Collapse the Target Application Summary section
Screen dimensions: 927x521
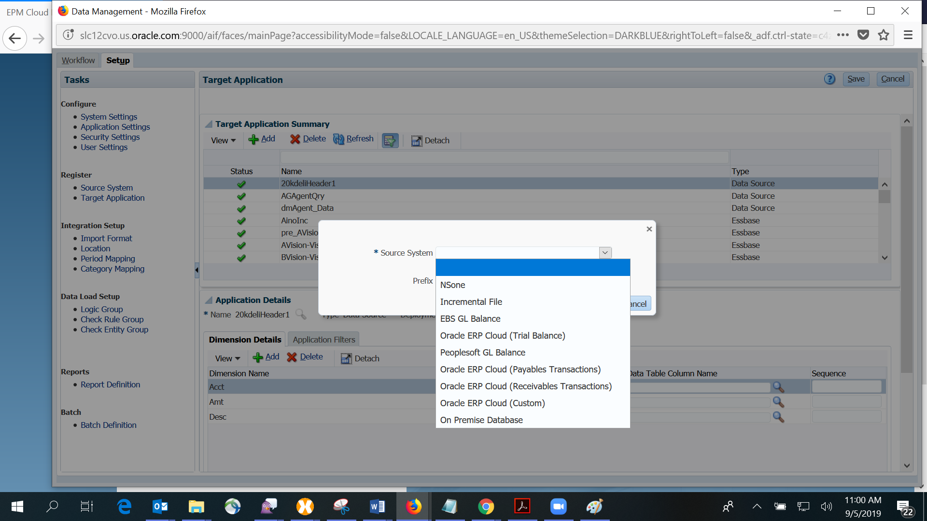(209, 124)
